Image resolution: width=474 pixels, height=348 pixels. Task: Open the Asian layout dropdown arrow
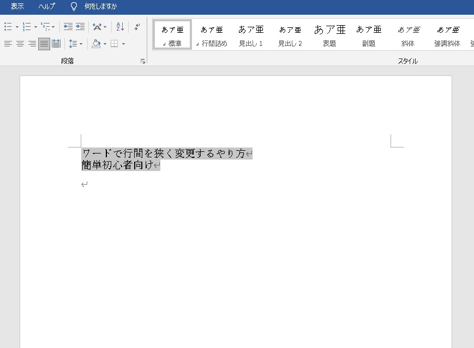click(x=105, y=27)
